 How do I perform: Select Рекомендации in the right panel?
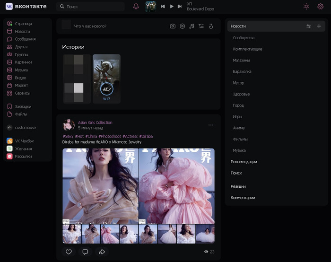(x=244, y=162)
